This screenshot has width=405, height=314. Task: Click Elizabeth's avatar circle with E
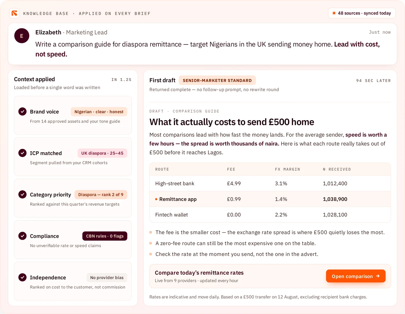pos(22,36)
